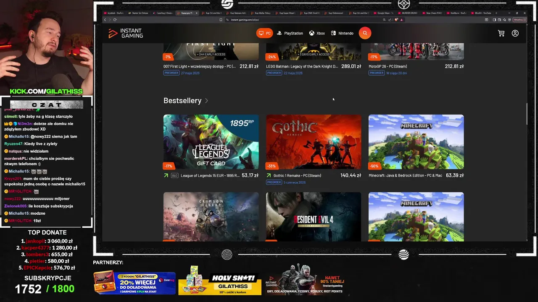Click the PREORDER badge under LEGO Batman

tap(274, 73)
